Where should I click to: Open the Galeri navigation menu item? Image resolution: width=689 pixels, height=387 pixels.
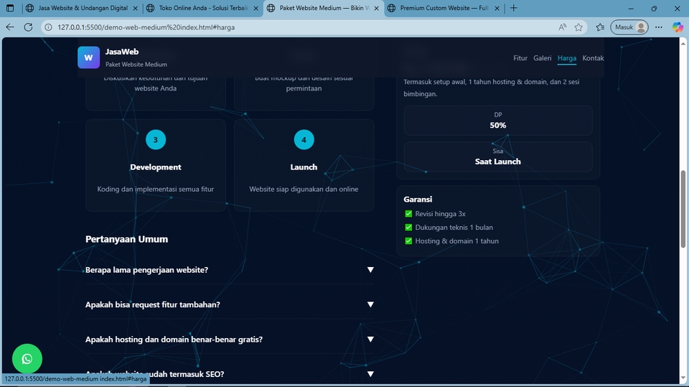click(x=543, y=58)
